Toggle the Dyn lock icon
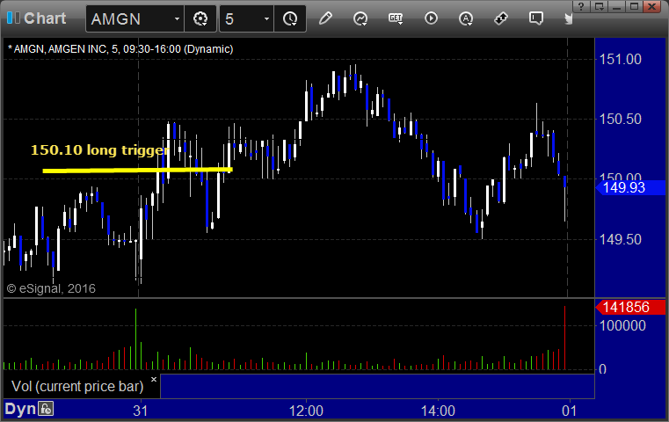This screenshot has height=422, width=669. click(46, 409)
